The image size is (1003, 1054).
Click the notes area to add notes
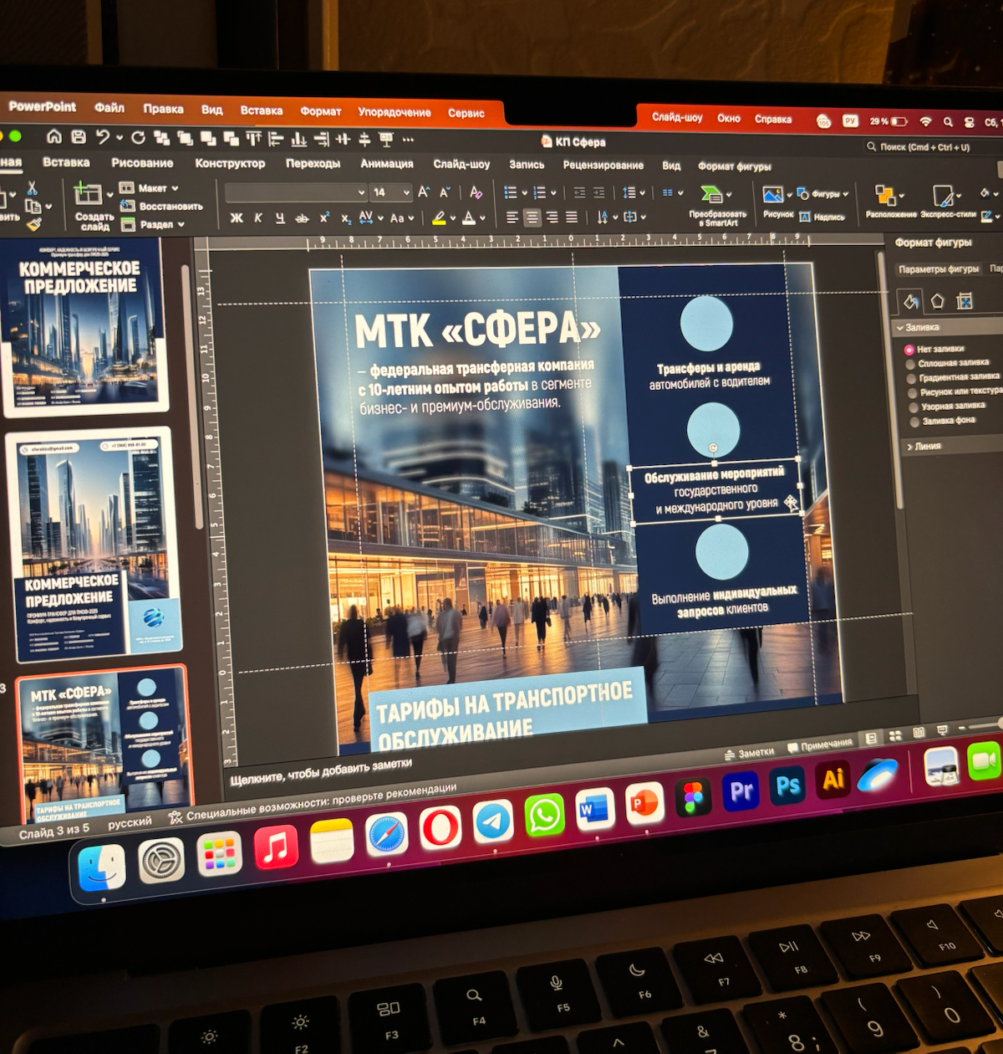click(321, 771)
